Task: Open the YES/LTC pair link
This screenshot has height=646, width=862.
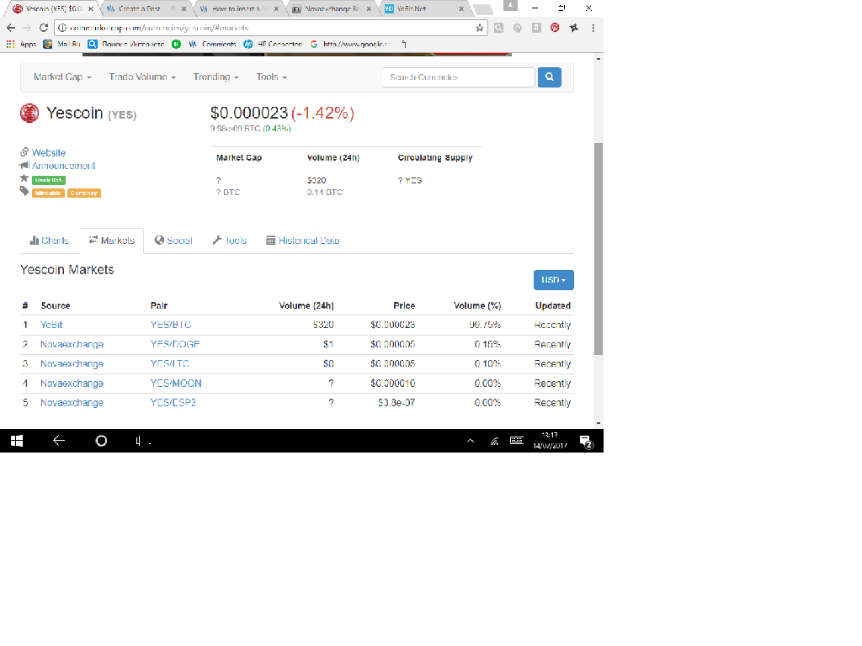Action: (170, 363)
